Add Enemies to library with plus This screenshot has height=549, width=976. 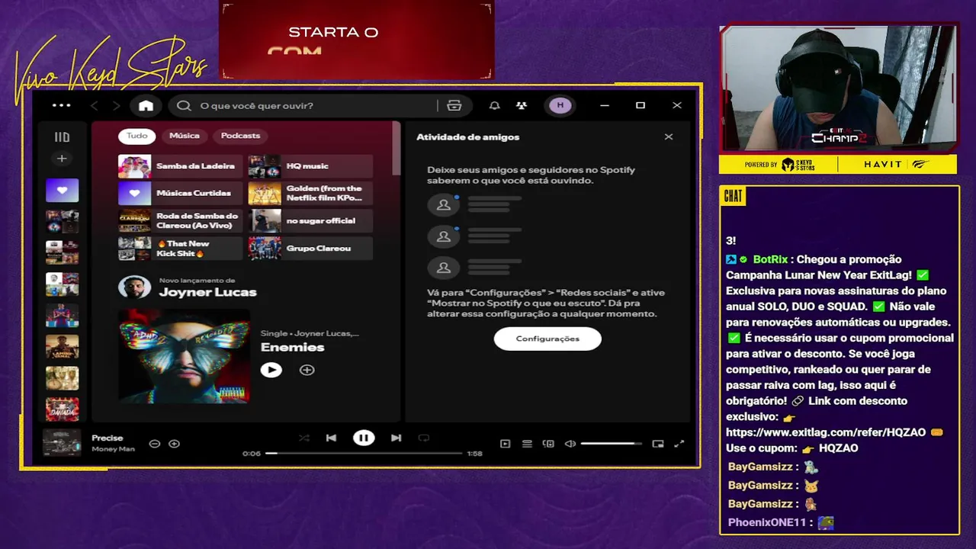click(307, 370)
